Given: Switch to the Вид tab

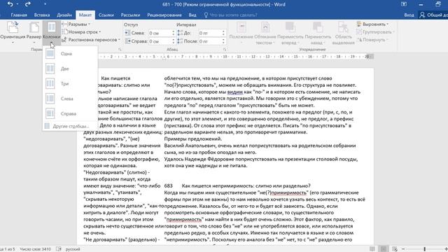Looking at the screenshot, I should pyautogui.click(x=192, y=15).
